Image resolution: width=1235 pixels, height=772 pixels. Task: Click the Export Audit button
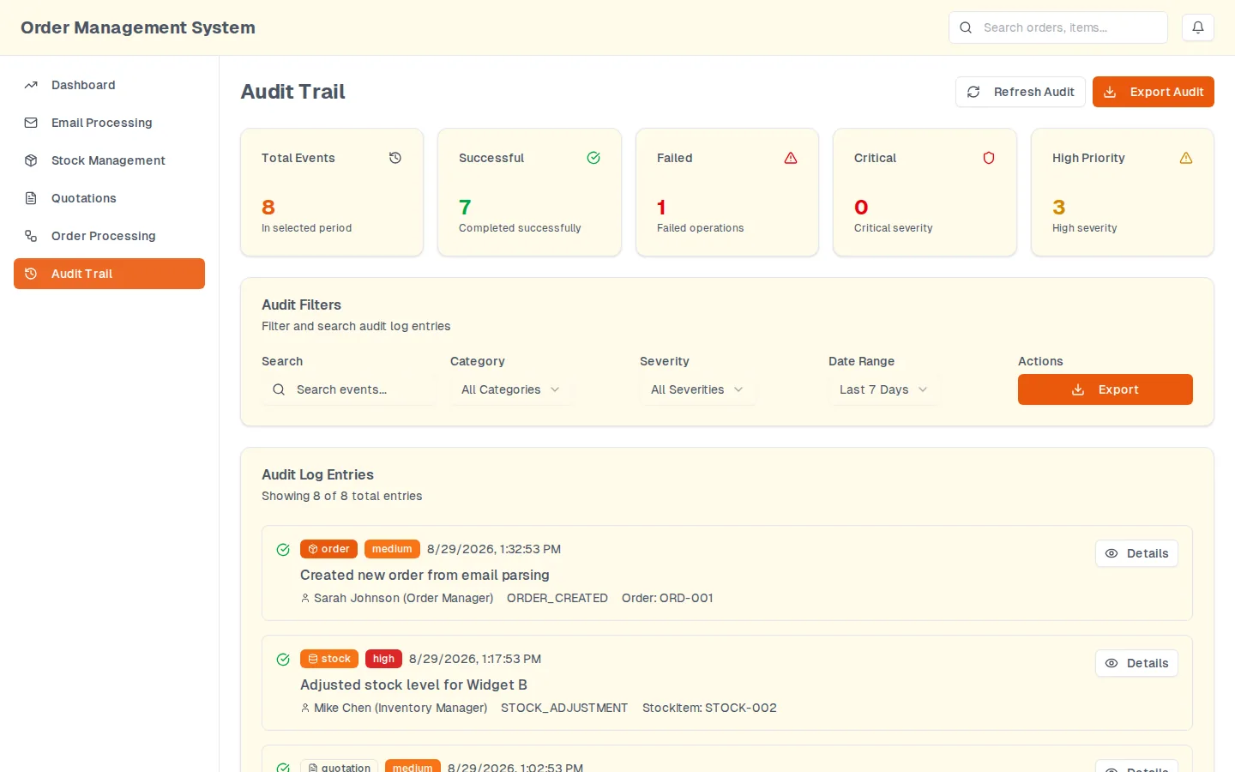1154,92
